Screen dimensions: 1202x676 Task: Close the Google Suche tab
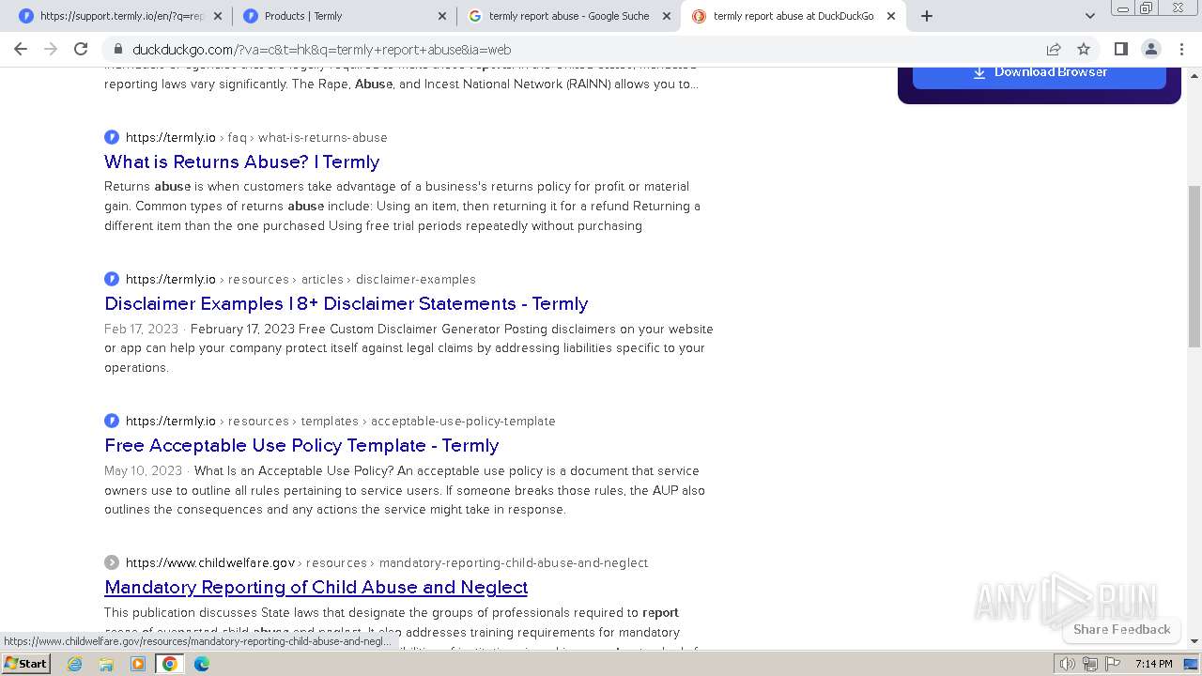[x=667, y=16]
